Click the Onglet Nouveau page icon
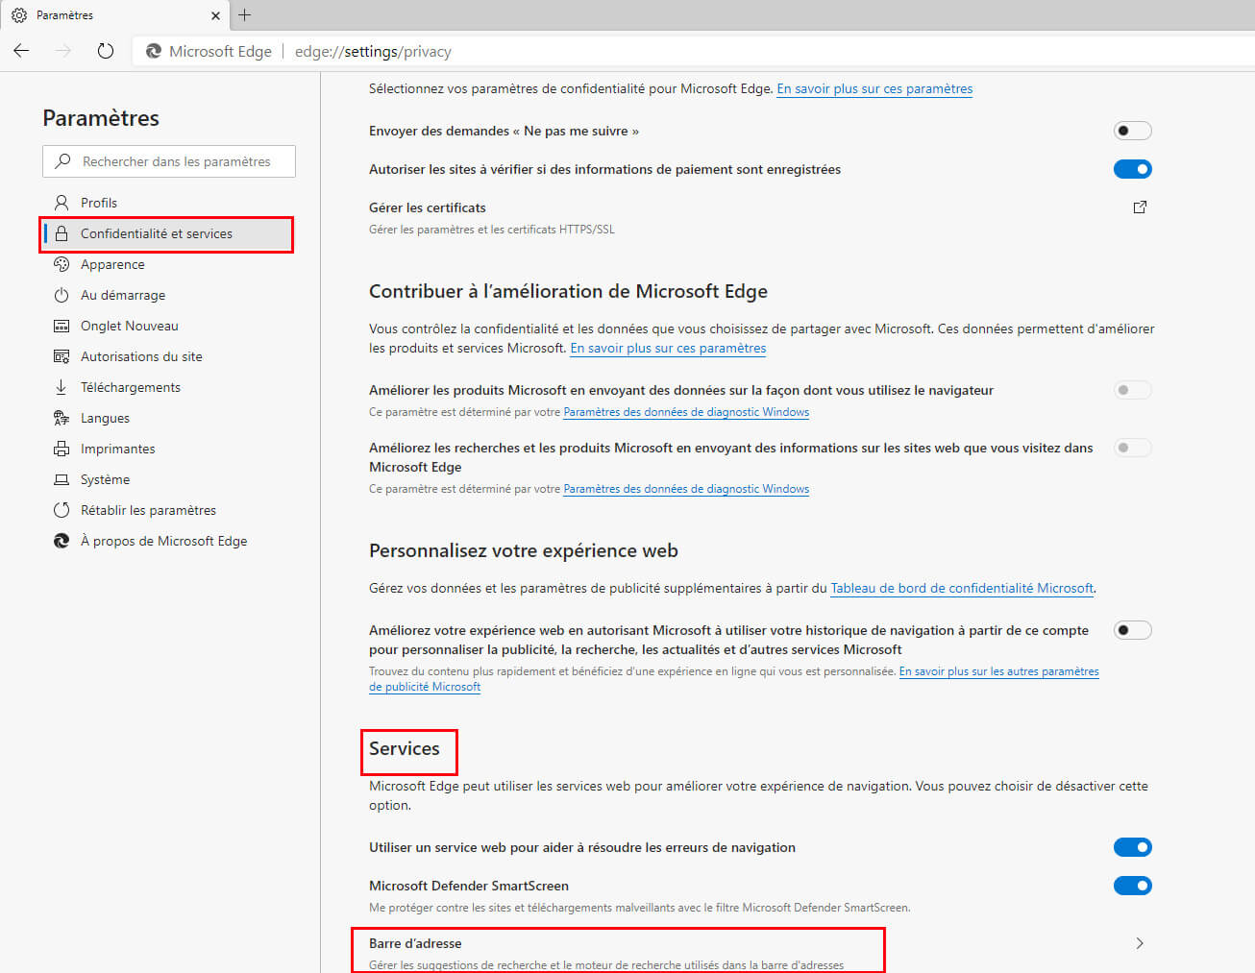 click(62, 326)
